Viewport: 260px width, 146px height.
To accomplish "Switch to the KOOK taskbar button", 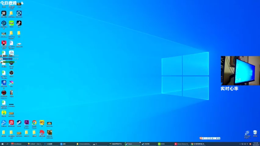I will tap(165, 144).
